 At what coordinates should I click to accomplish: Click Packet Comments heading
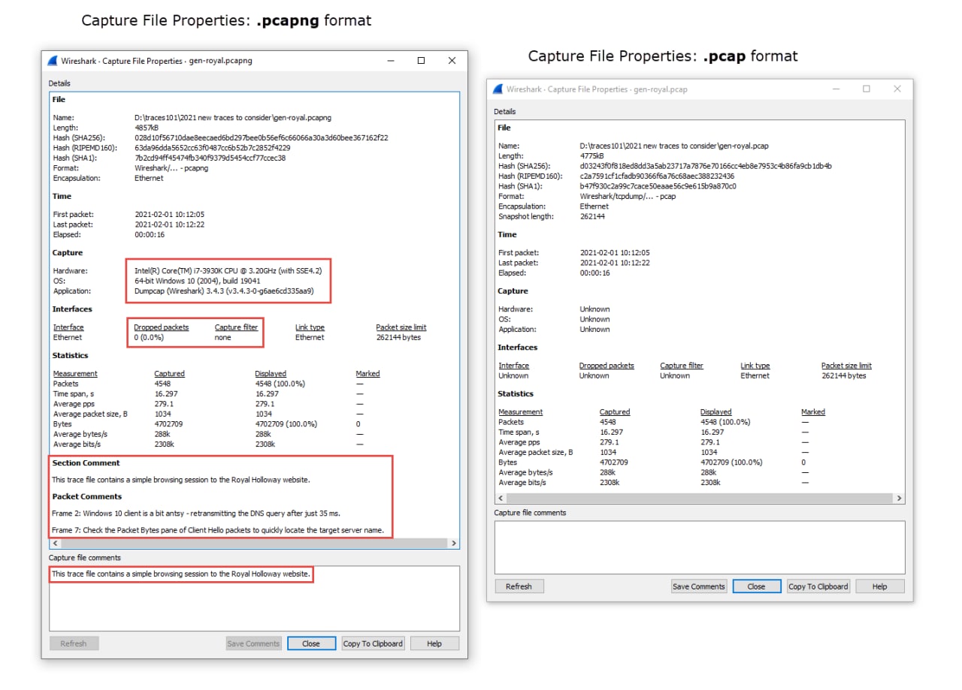pos(86,496)
